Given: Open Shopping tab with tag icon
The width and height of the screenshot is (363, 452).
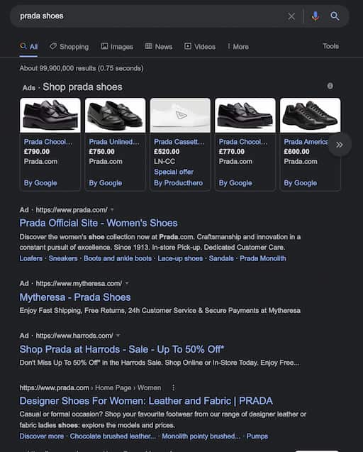Looking at the screenshot, I should (x=69, y=47).
